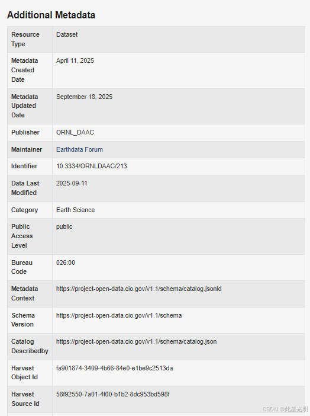This screenshot has height=416, width=310.
Task: Click the September 18, 2025 updated date
Action: tap(84, 97)
